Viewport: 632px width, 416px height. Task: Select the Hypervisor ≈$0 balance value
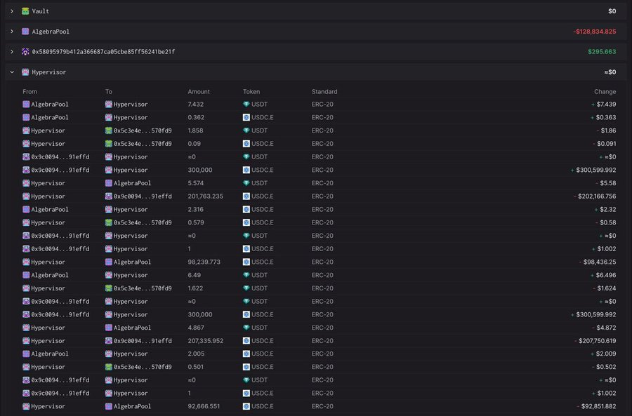[610, 72]
